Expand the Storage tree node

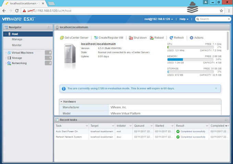coord(6,58)
